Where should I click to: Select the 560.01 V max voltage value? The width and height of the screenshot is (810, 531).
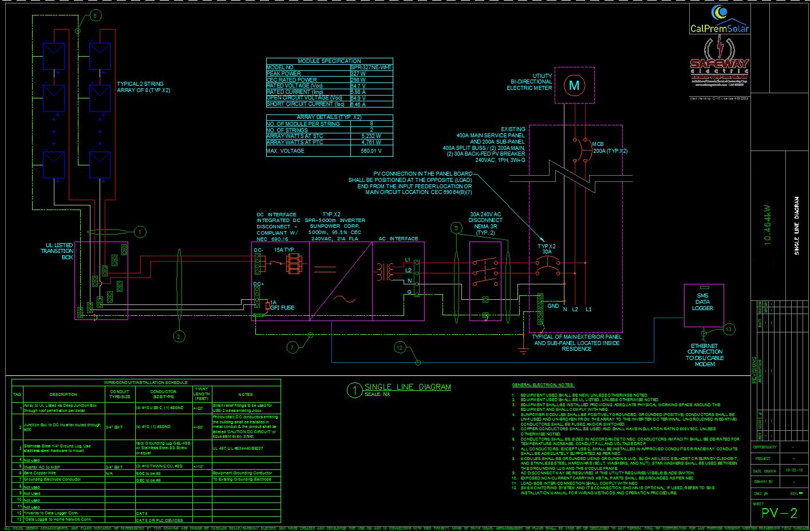tap(372, 151)
